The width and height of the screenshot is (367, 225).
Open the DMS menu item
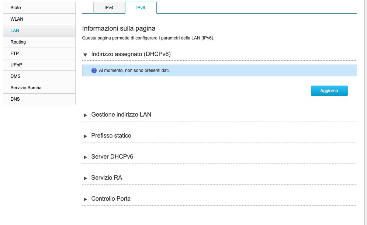39,76
